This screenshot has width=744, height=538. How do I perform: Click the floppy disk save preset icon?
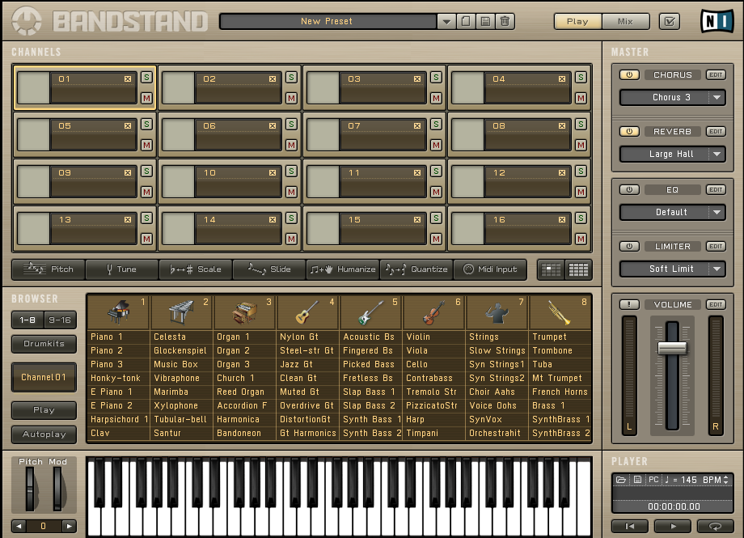click(x=485, y=22)
